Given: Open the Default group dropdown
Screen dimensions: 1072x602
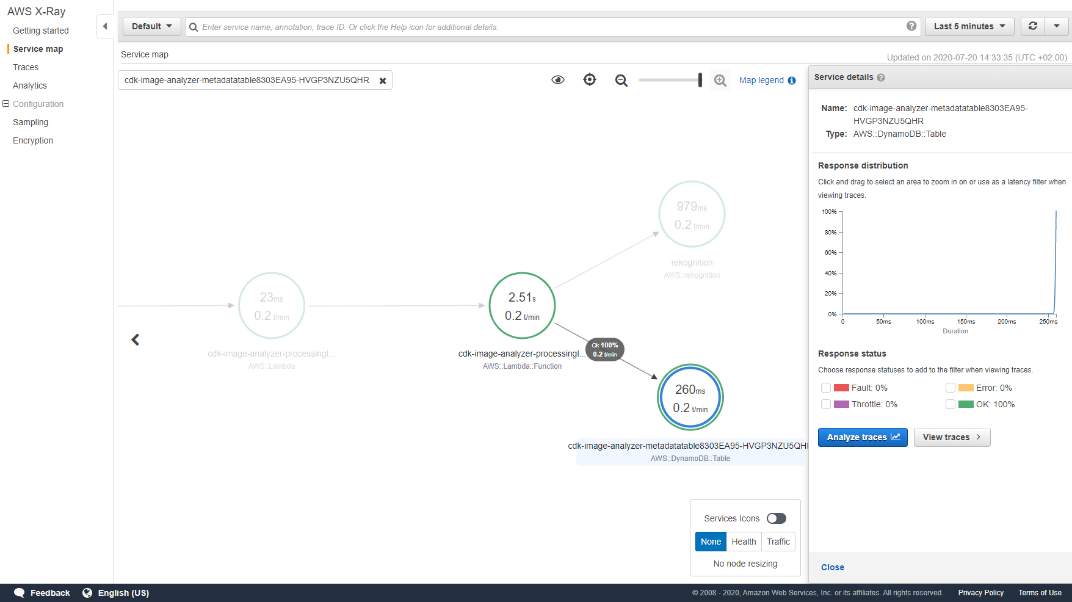Looking at the screenshot, I should tap(152, 26).
